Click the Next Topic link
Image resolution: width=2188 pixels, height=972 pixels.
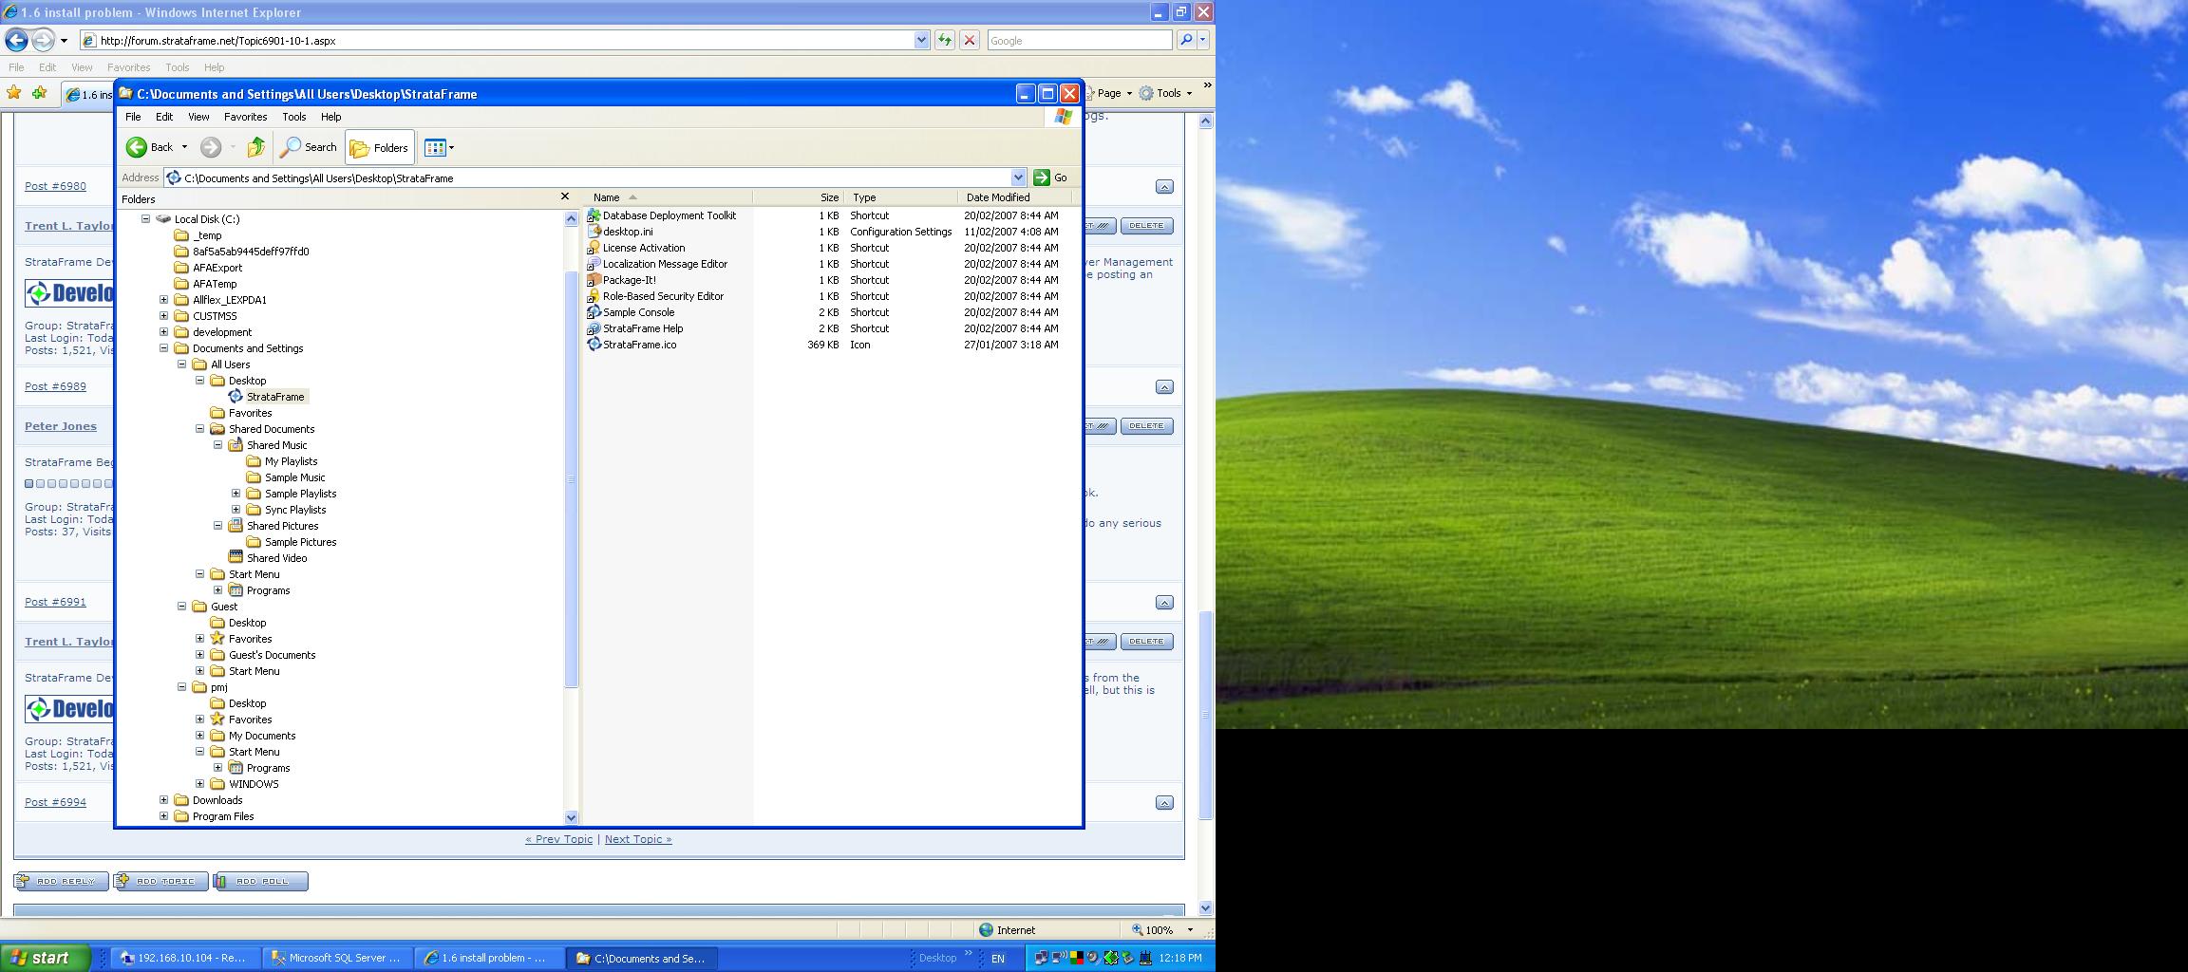tap(637, 839)
